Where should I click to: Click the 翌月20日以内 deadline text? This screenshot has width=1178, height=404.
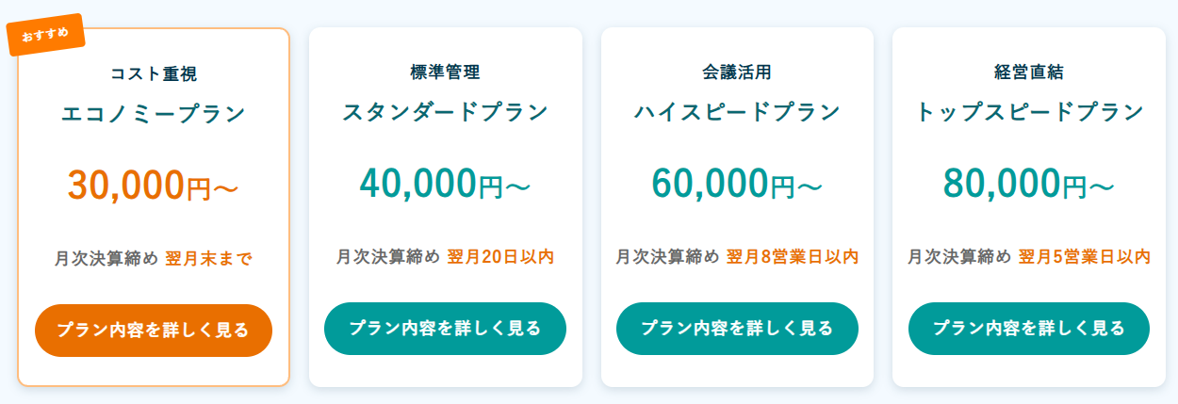click(499, 256)
